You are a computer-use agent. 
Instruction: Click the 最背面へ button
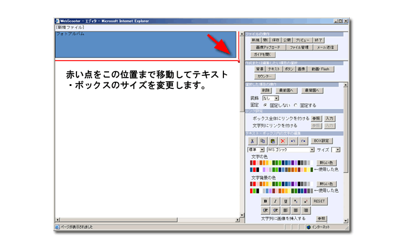pos(312,91)
